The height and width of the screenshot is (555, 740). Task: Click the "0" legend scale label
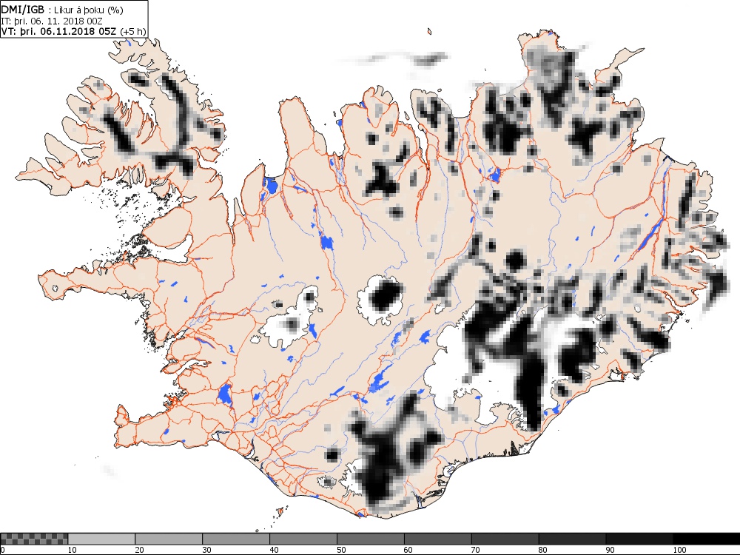2,550
